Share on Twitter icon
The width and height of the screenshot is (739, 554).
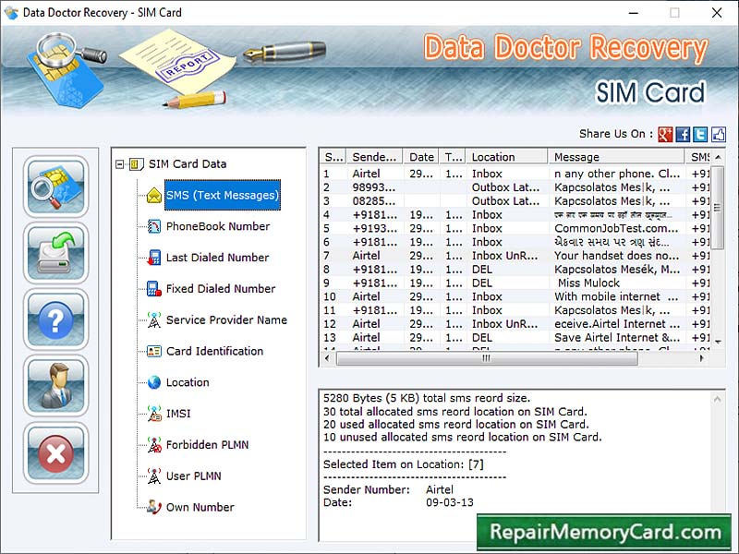(x=702, y=134)
